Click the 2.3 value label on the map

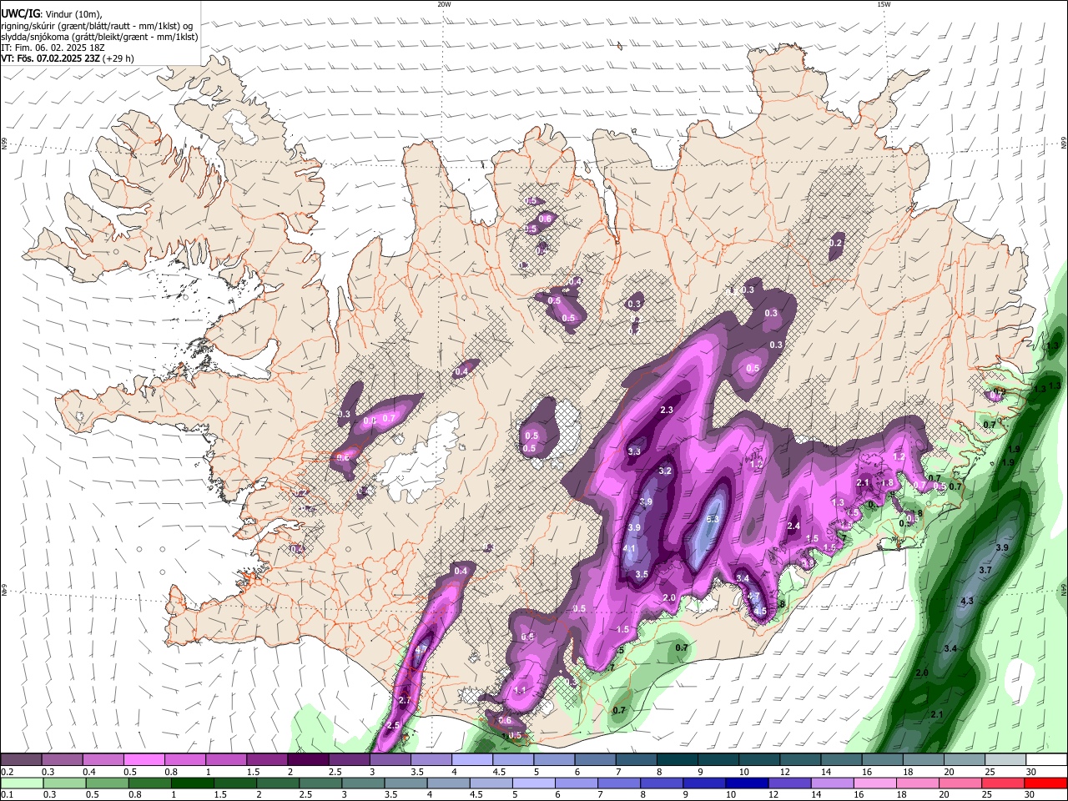pos(667,410)
